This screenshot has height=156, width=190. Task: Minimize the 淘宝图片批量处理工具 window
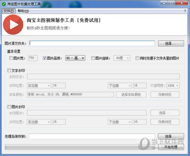pyautogui.click(x=164, y=3)
